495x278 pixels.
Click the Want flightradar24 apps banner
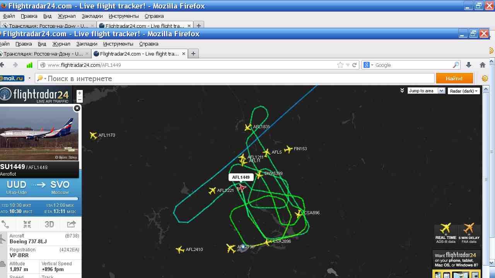pos(457,264)
